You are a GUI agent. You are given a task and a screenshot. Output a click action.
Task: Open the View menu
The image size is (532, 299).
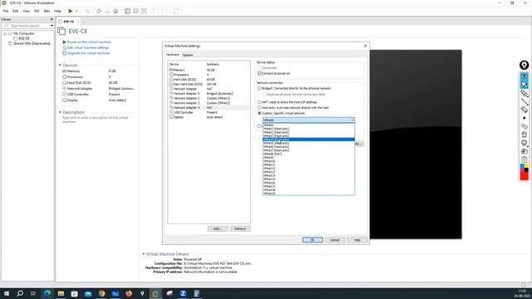(26, 11)
